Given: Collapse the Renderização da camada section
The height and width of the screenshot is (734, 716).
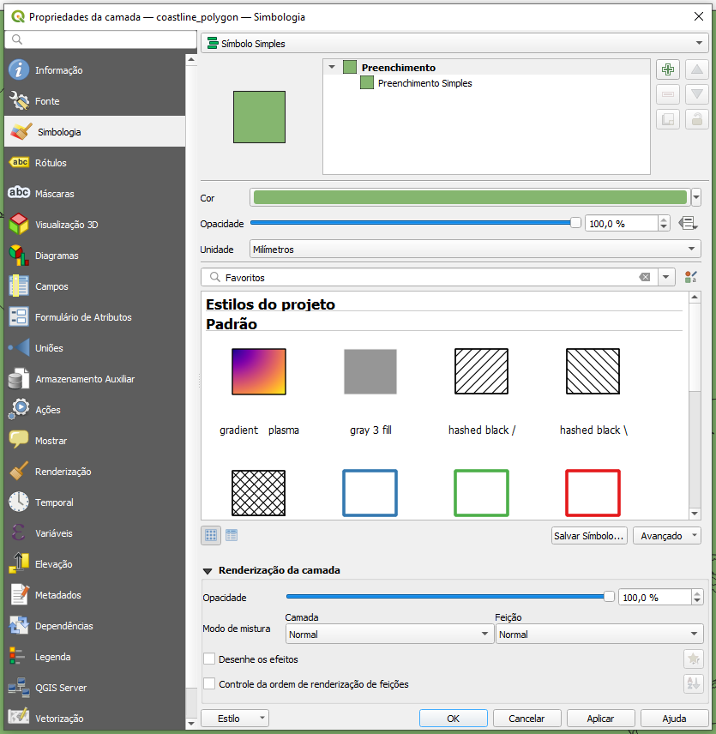Looking at the screenshot, I should click(x=208, y=570).
